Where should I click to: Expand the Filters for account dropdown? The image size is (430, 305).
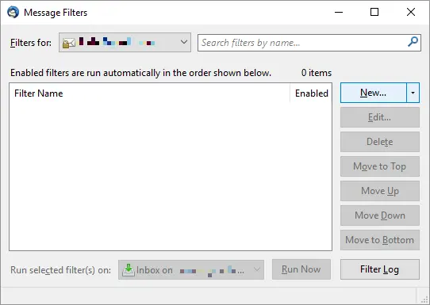point(125,43)
